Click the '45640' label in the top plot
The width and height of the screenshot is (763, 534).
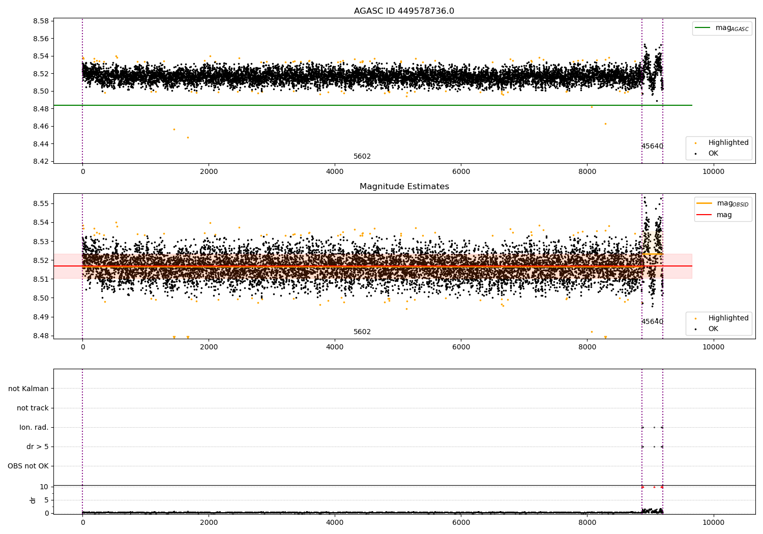pyautogui.click(x=652, y=146)
